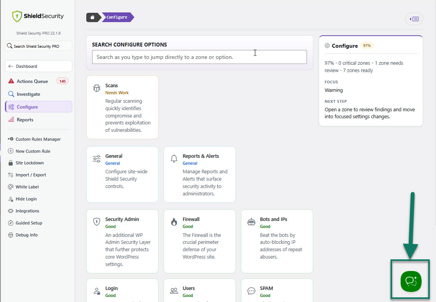Screen dimensions: 436x302
Task: Open the Reports section
Action: pos(38,119)
